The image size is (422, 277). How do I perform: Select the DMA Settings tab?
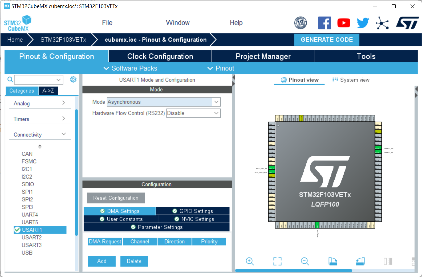coord(120,211)
